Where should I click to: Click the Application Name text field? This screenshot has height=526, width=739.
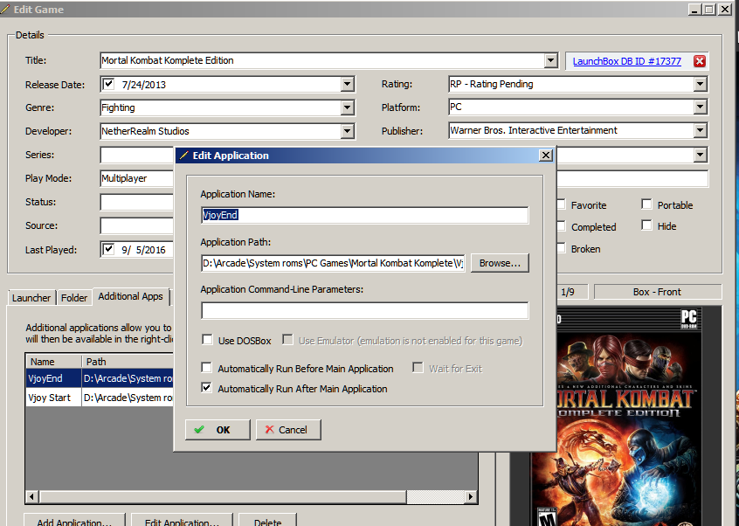click(x=365, y=216)
